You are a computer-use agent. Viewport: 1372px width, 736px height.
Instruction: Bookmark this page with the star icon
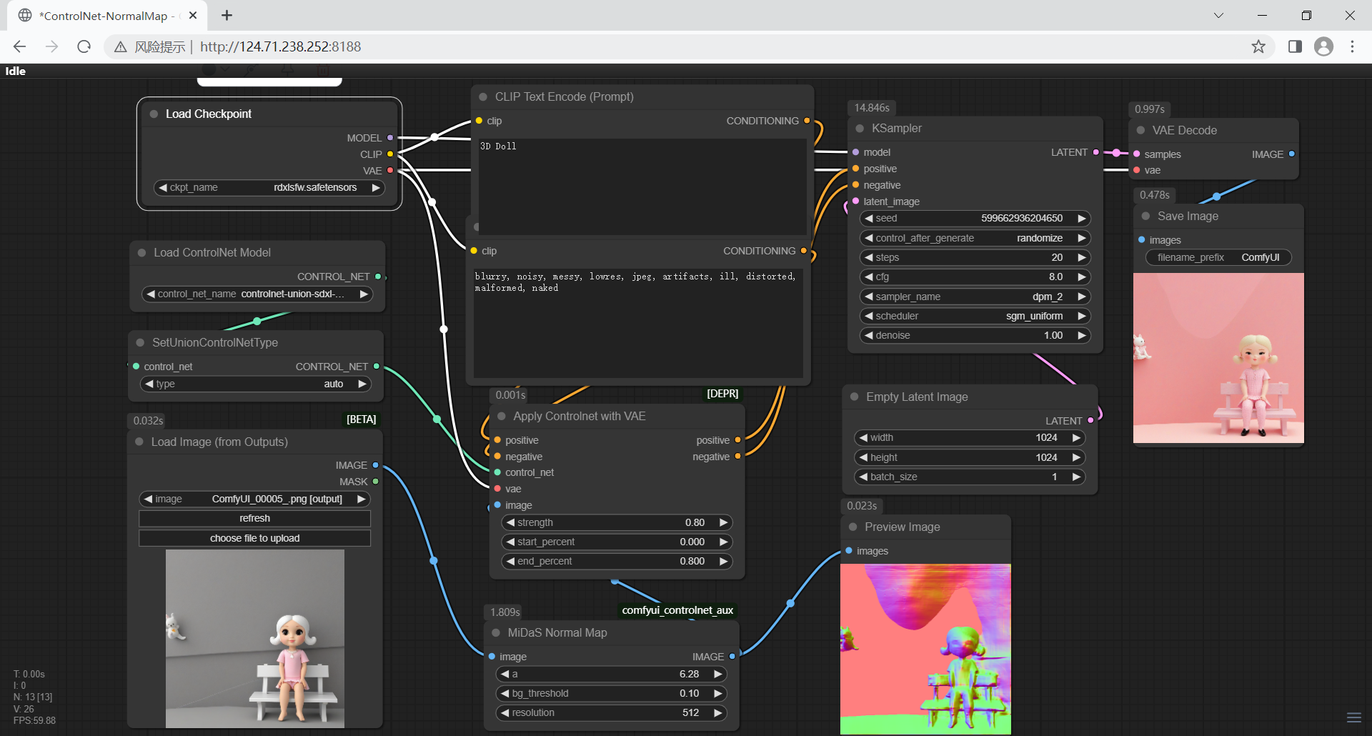click(1258, 46)
